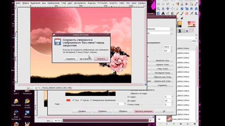Click the До кадра value field 29
Viewport: 225px width, 126px height.
(x=168, y=101)
